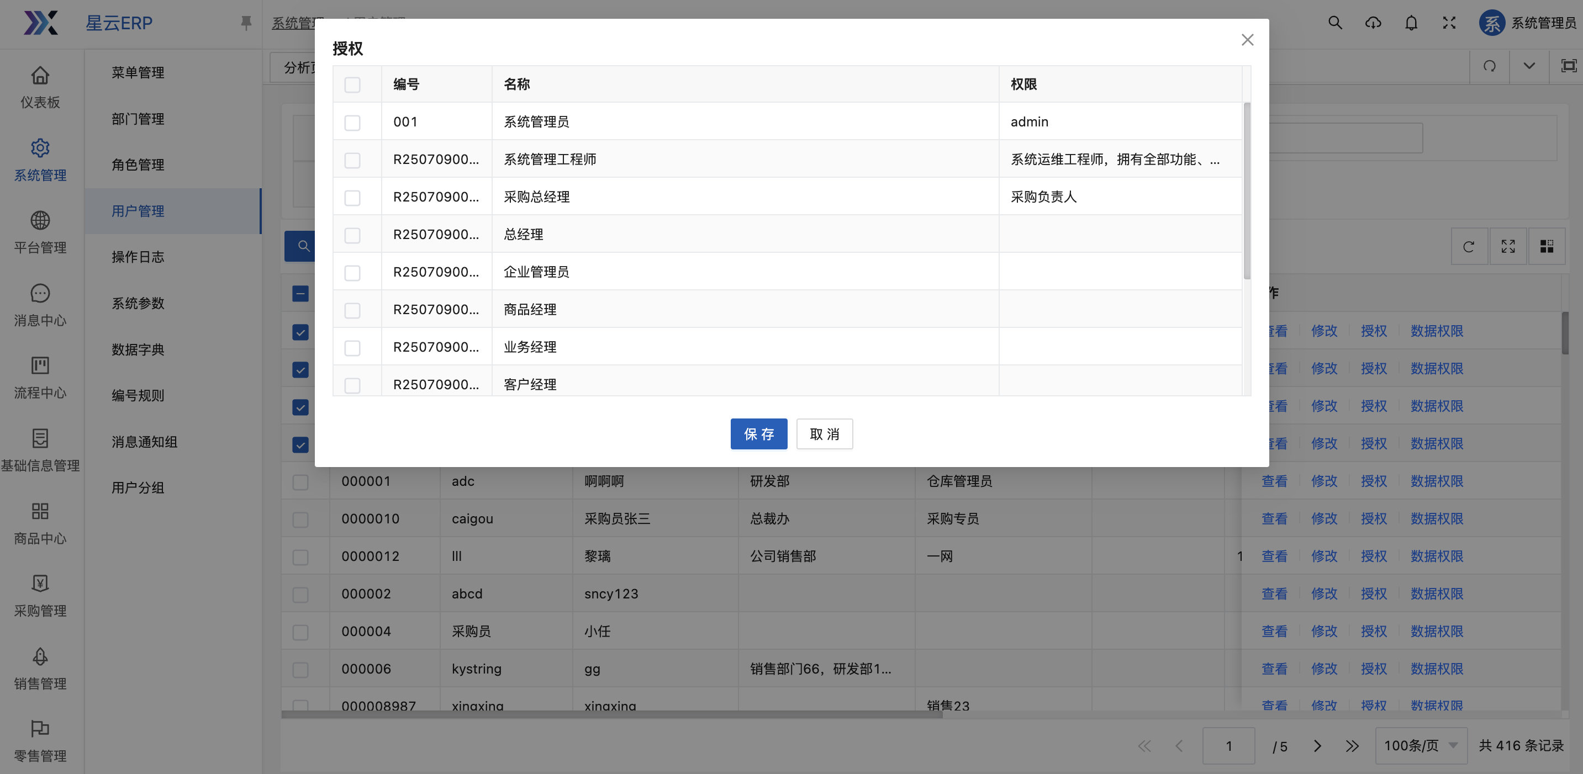Click the 保存 button

tap(758, 434)
